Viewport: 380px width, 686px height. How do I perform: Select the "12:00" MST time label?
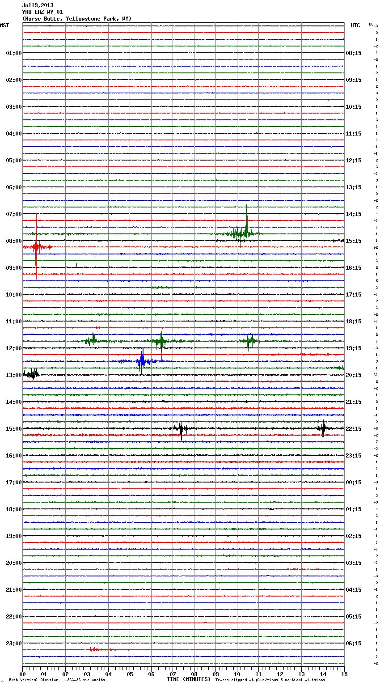13,348
